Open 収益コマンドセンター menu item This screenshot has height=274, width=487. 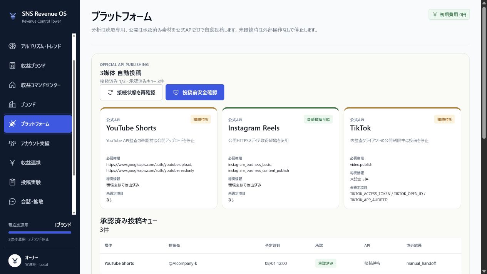(x=38, y=85)
